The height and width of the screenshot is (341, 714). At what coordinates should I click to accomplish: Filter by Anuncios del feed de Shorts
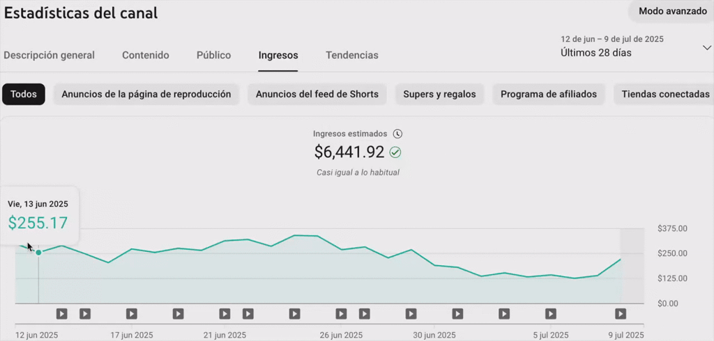click(x=317, y=94)
